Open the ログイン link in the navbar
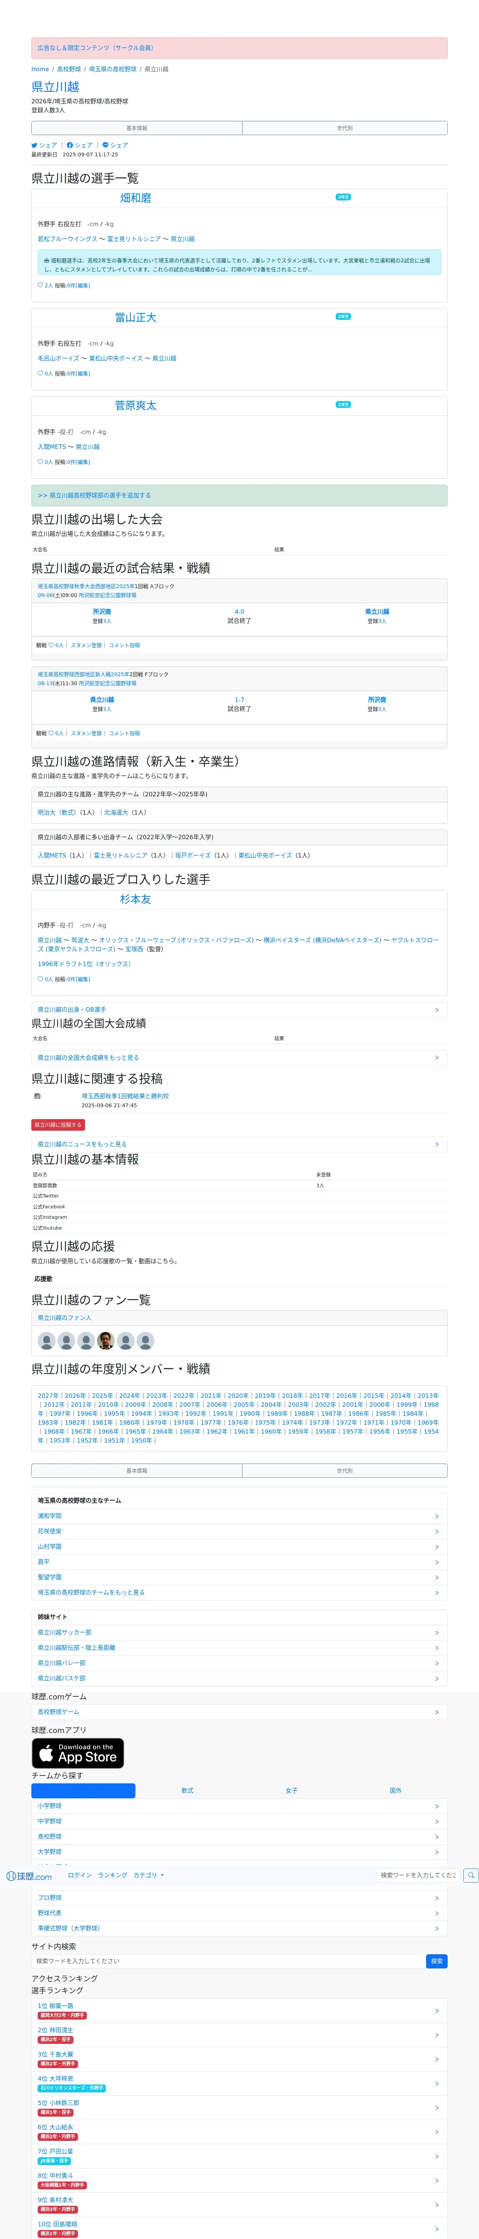The height and width of the screenshot is (2239, 479). click(80, 1875)
